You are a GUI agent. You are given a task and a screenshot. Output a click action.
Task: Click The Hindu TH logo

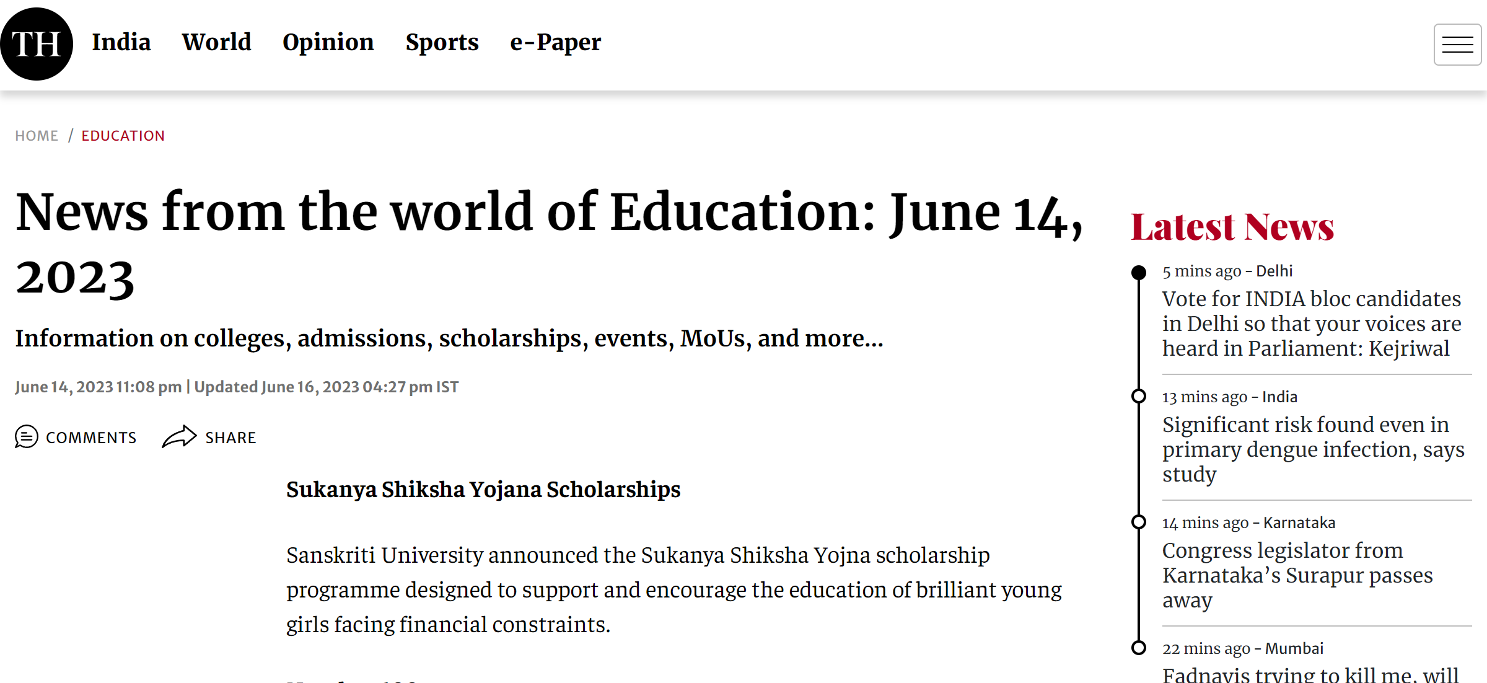pos(37,44)
